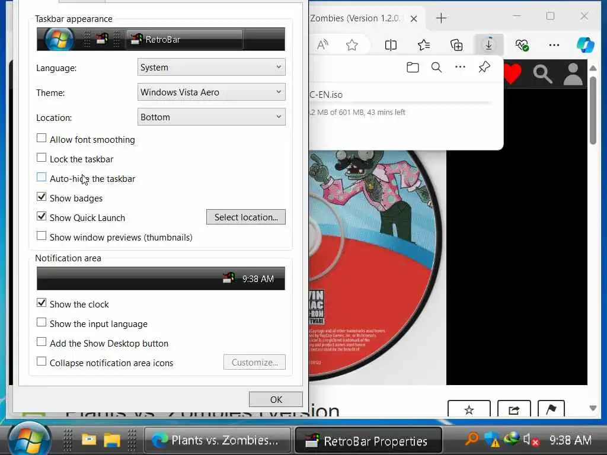
Task: Open downloads folder icon in downloads panel
Action: pyautogui.click(x=413, y=68)
